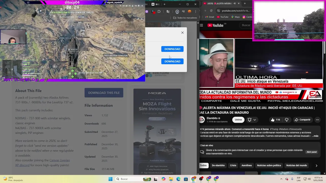Select the De elambito filter chip
The width and height of the screenshot is (326, 183).
point(218,165)
